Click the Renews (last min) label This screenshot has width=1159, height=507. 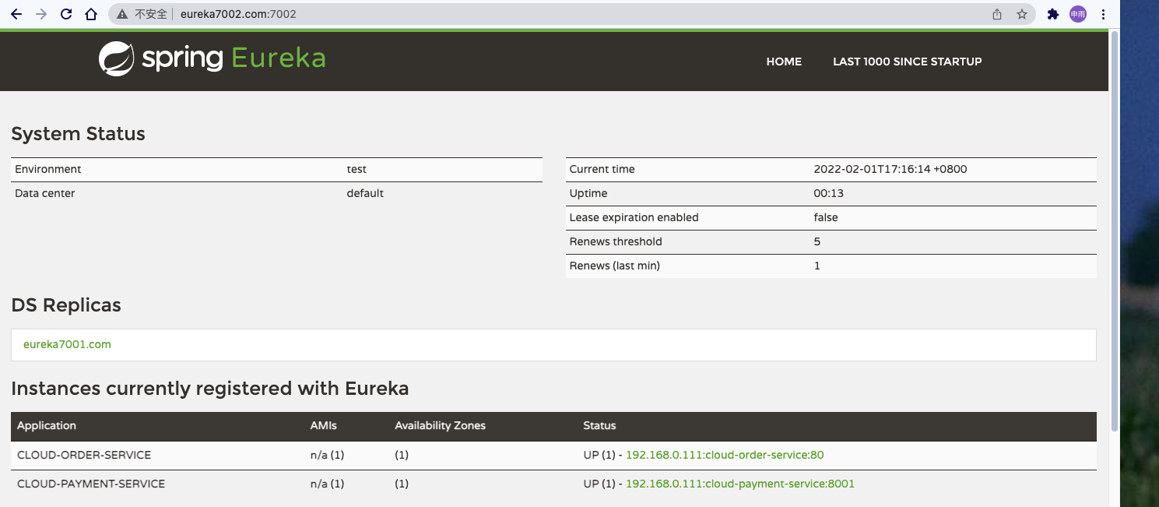[x=615, y=266]
